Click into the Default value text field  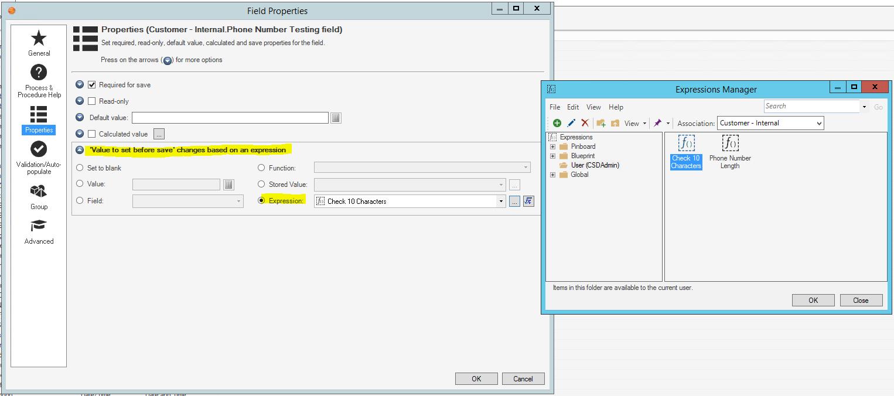[x=230, y=118]
